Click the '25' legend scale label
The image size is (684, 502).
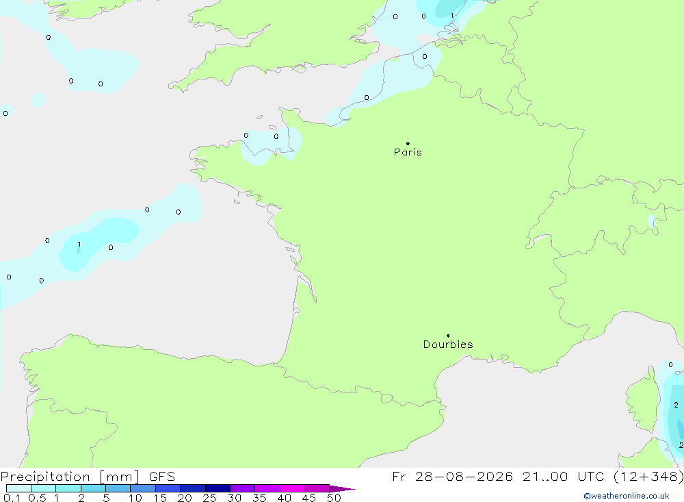(210, 498)
